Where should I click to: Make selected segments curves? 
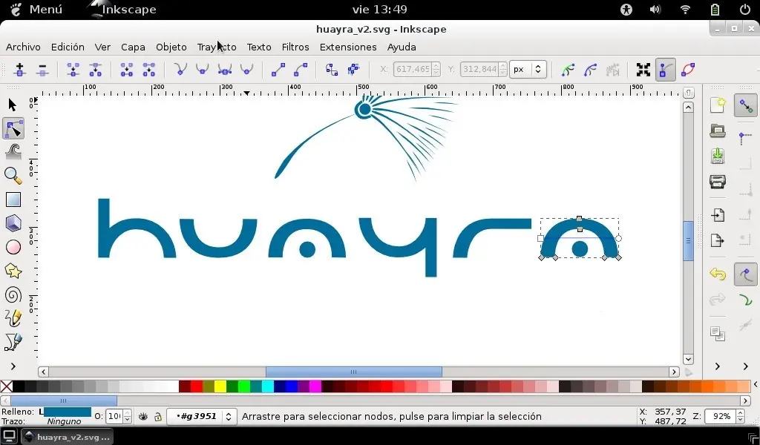pos(301,70)
